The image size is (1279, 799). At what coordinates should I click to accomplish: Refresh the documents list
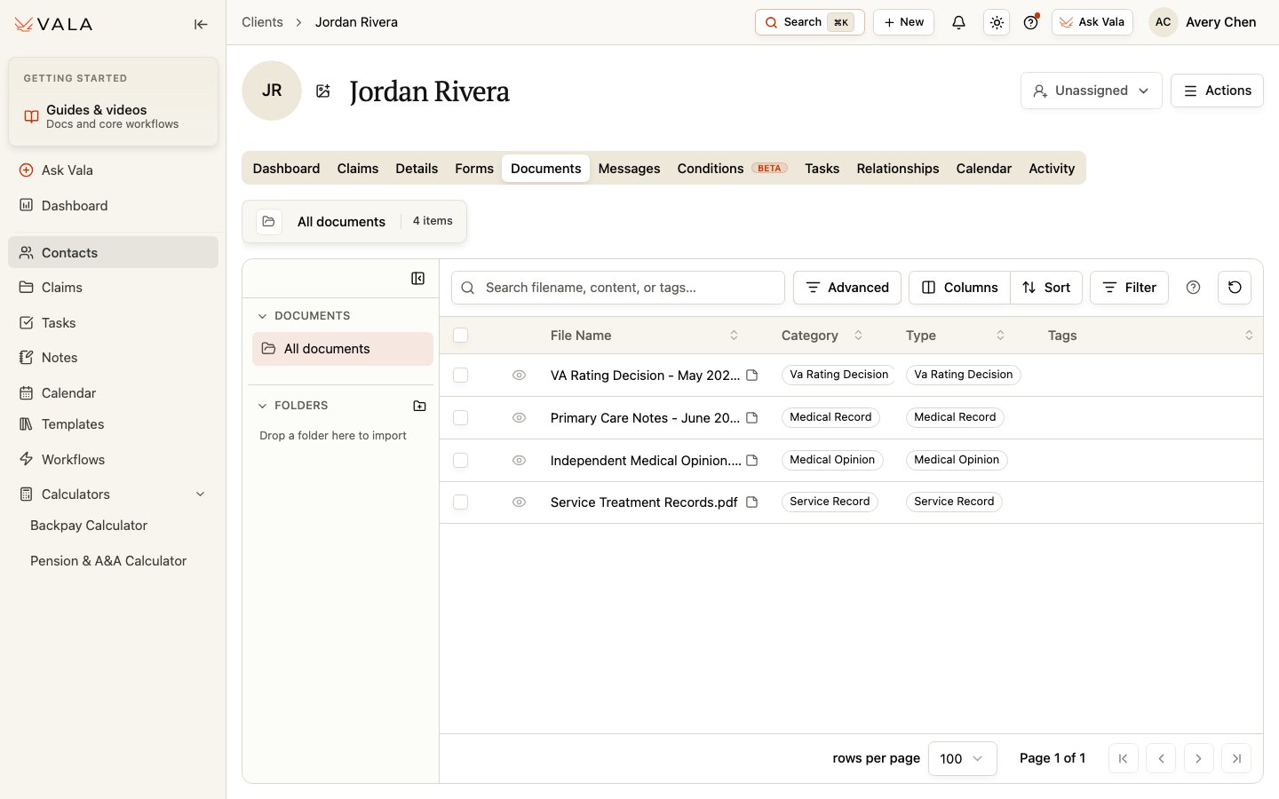(x=1235, y=287)
